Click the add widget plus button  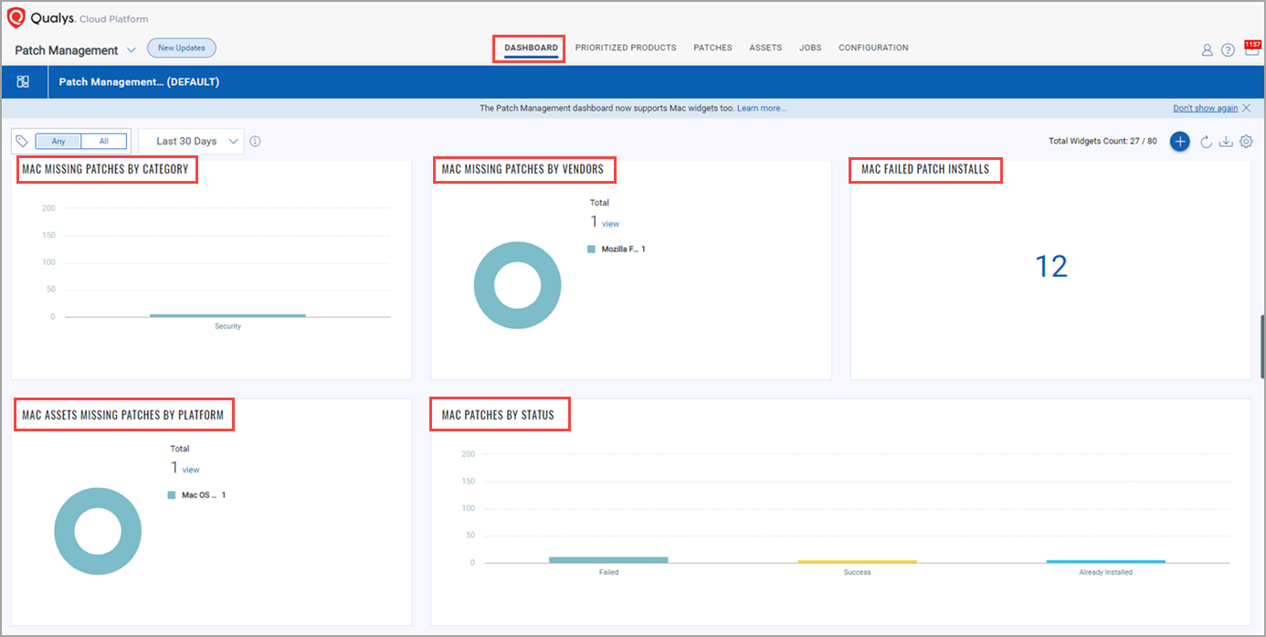(1180, 142)
